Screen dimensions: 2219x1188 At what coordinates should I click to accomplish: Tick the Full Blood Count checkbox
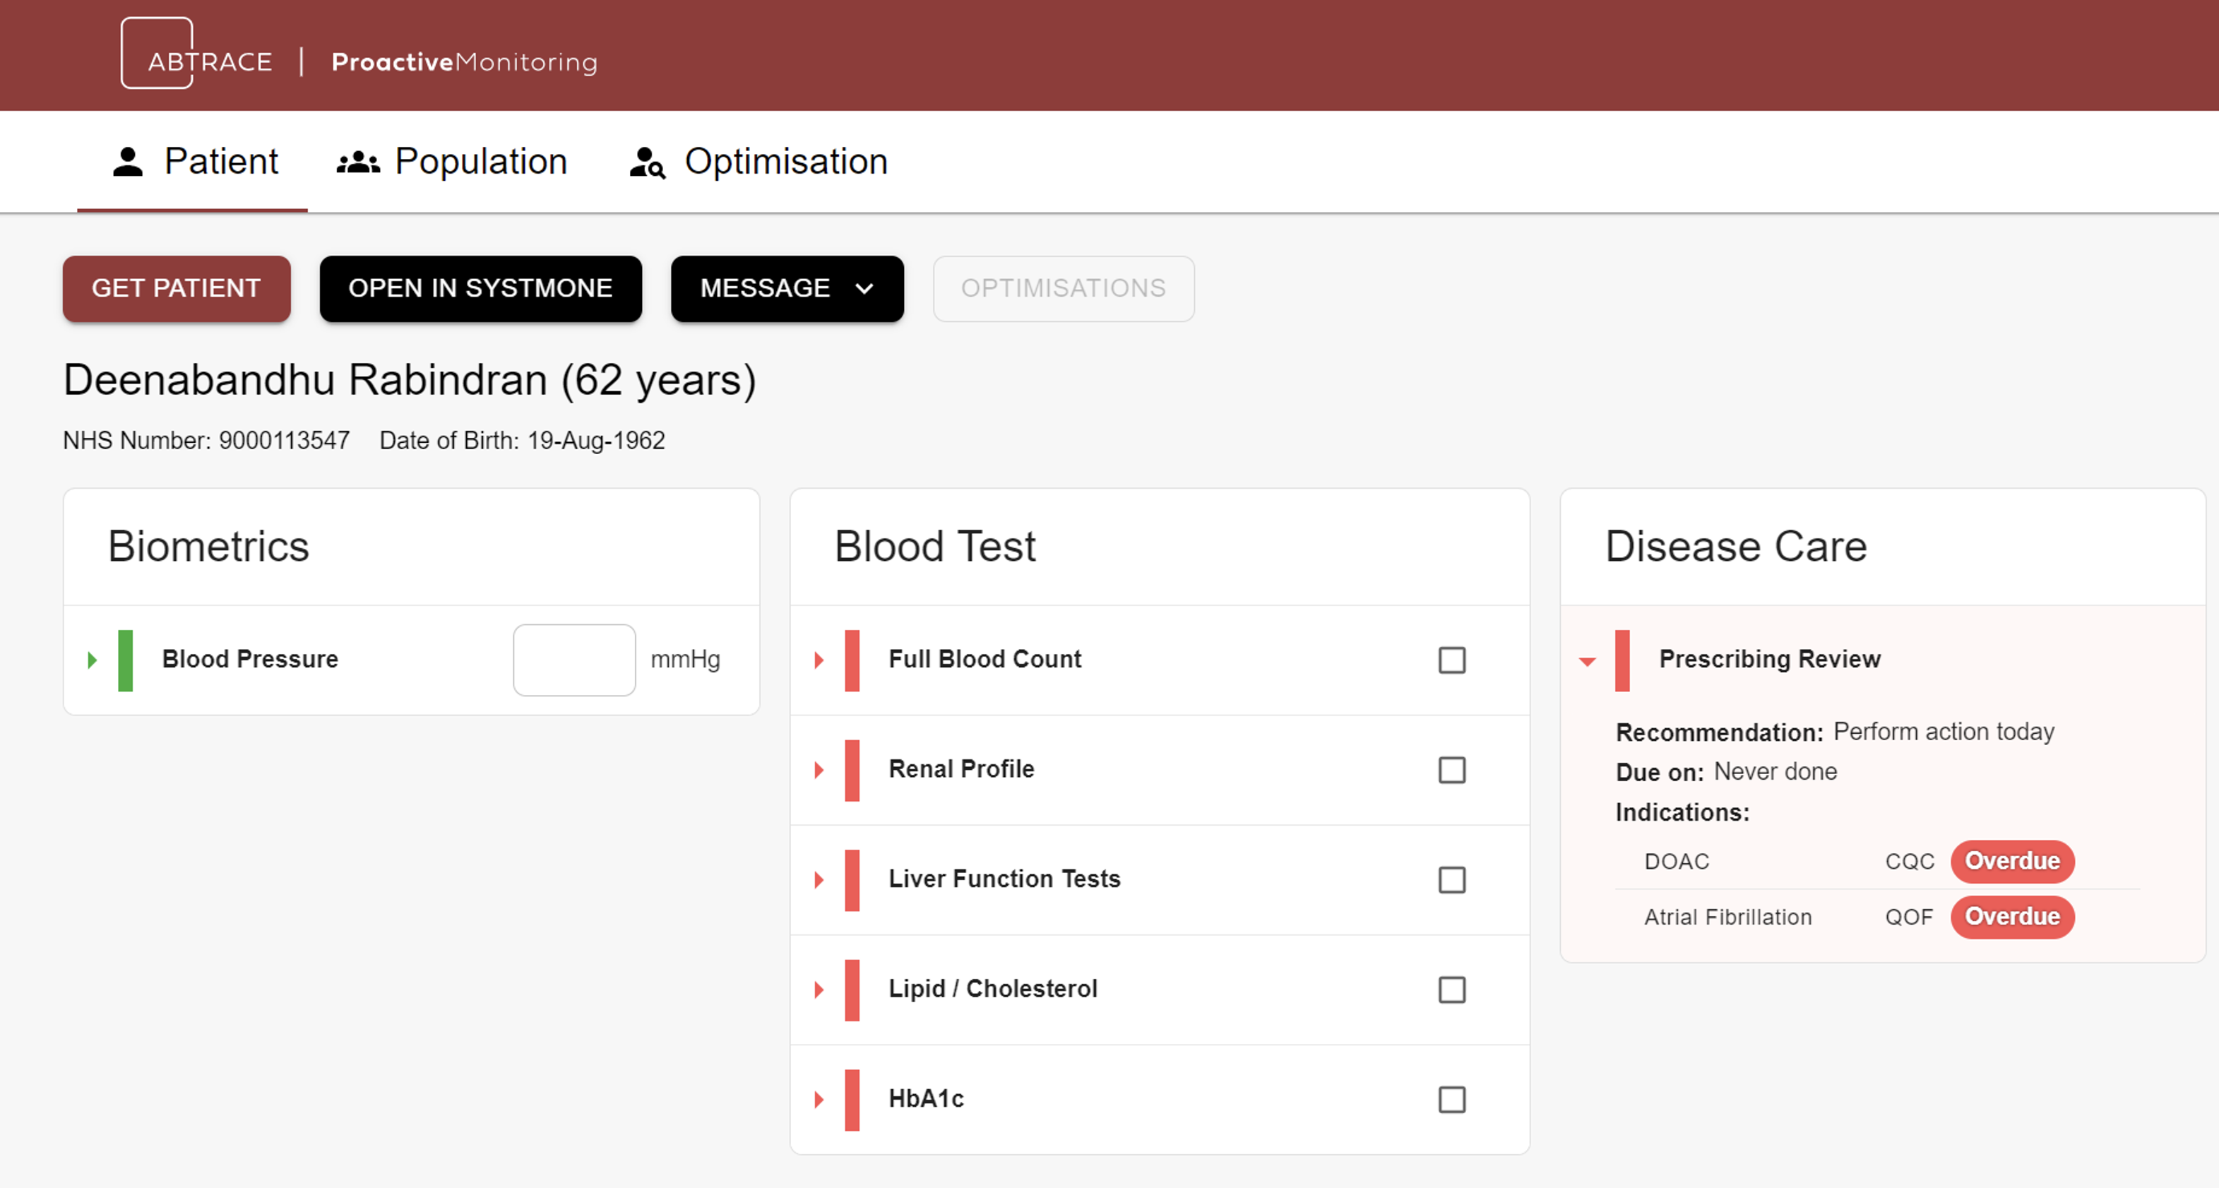pos(1451,660)
